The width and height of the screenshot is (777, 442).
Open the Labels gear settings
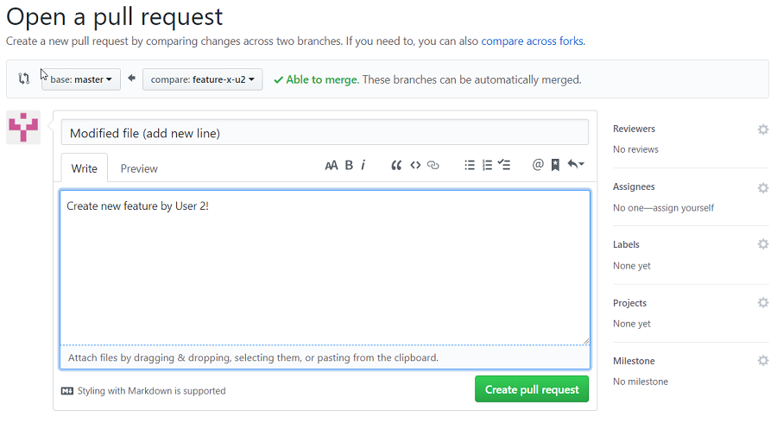click(x=763, y=244)
